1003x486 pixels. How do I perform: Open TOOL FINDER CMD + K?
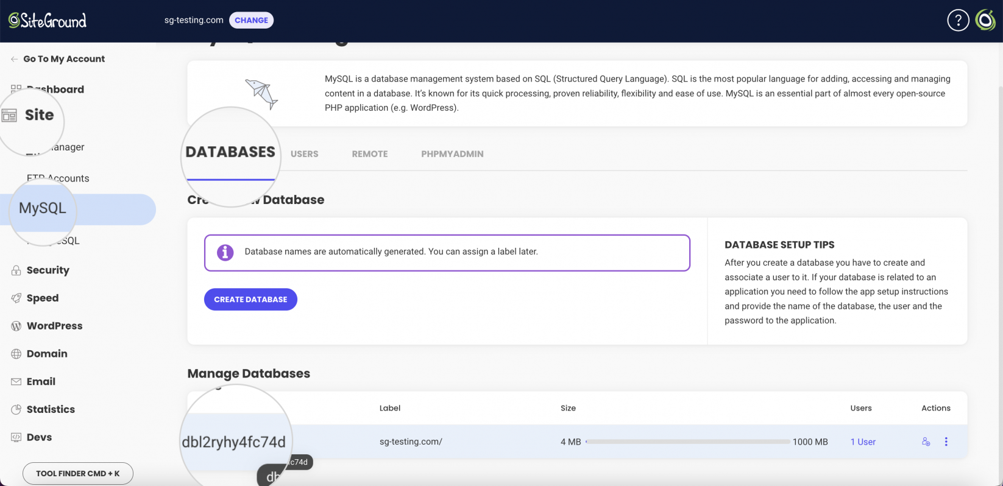(78, 474)
